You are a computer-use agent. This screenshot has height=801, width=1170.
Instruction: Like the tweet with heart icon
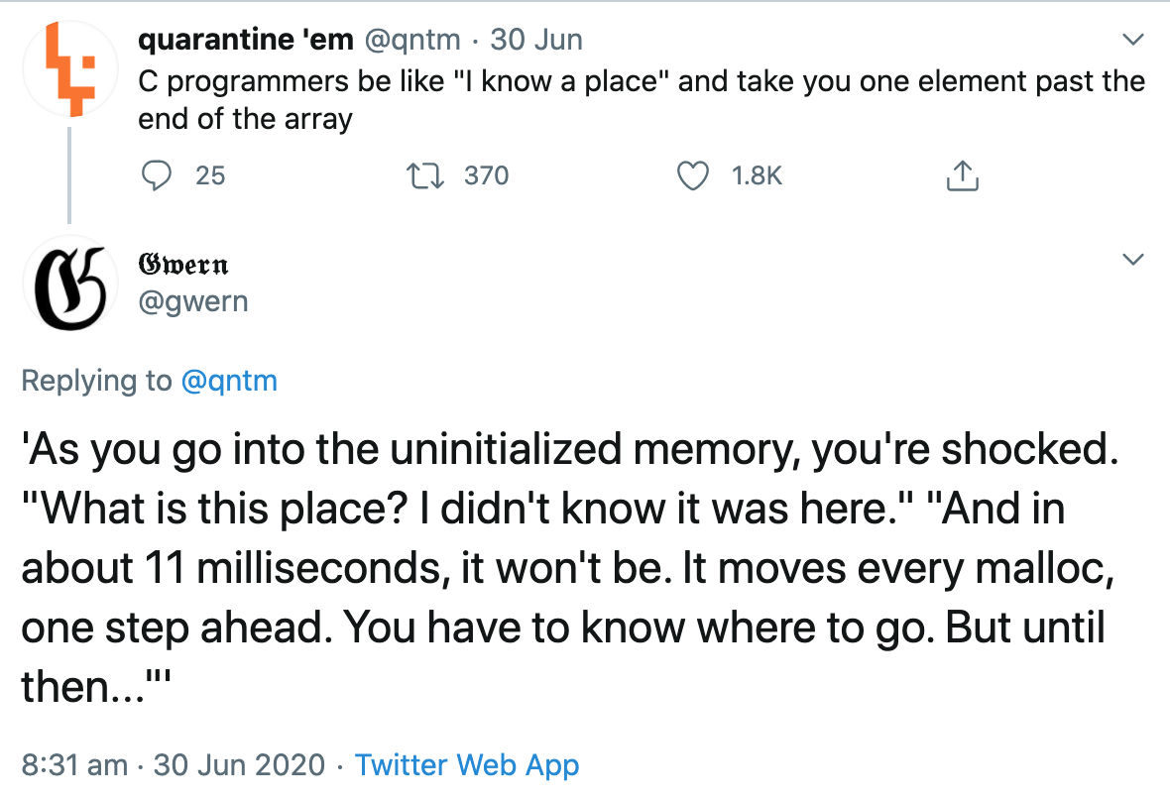point(692,176)
